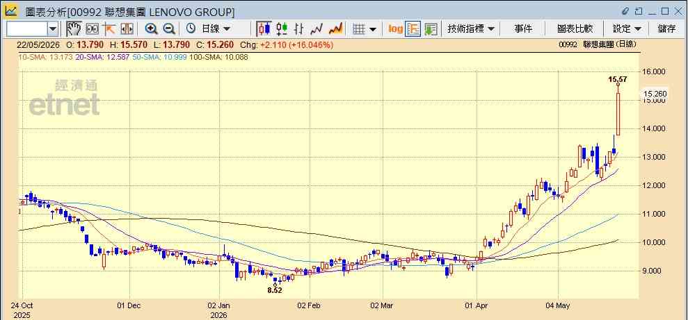The width and height of the screenshot is (688, 320).
Task: Click the 8.52 low price marker
Action: [275, 289]
